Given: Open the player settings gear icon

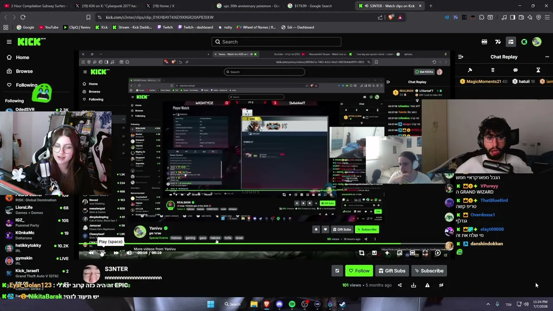Looking at the screenshot, I should pyautogui.click(x=438, y=253).
